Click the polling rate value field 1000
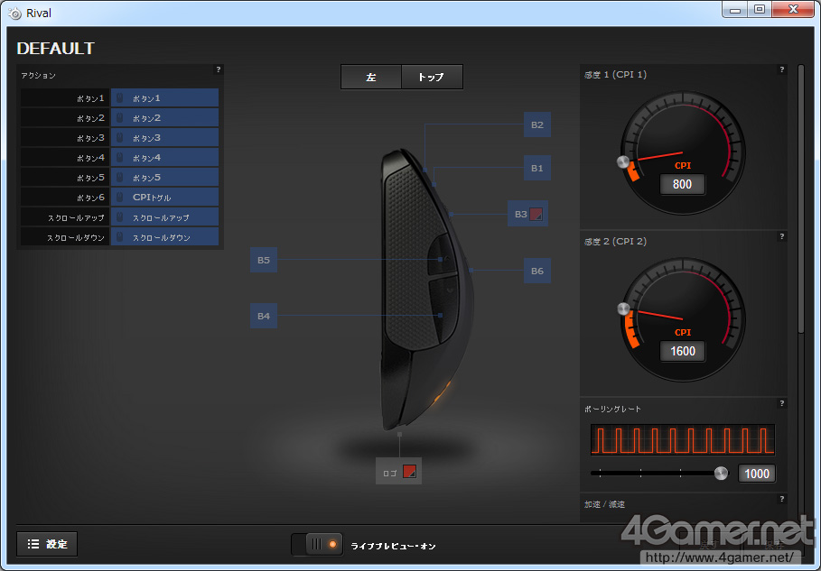 pos(757,474)
